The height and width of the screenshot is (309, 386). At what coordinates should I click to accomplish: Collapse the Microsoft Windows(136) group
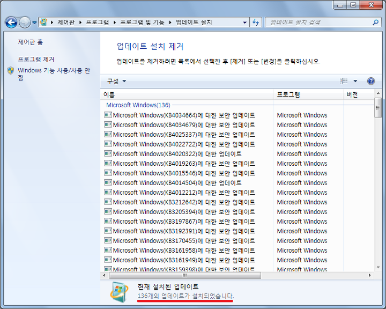[x=138, y=105]
